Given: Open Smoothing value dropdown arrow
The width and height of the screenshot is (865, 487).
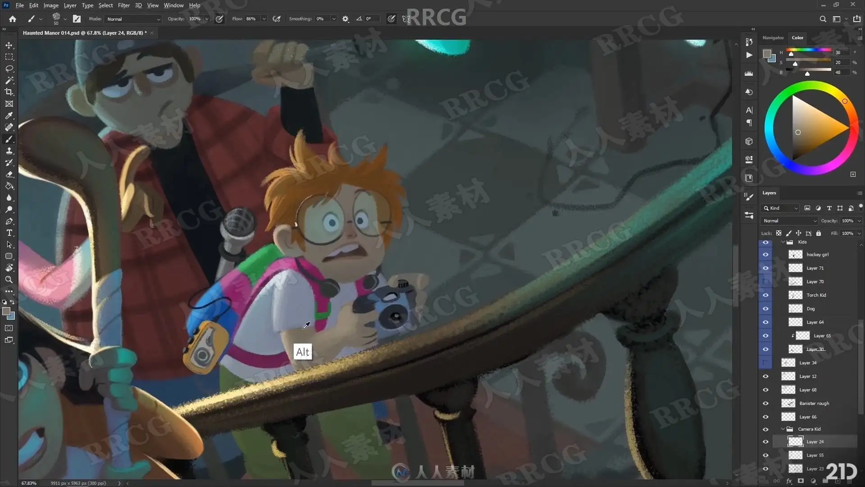Looking at the screenshot, I should [334, 19].
